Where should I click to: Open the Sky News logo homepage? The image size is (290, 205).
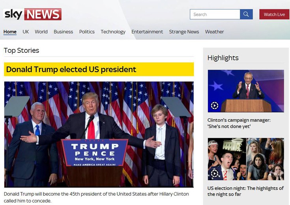(x=32, y=14)
